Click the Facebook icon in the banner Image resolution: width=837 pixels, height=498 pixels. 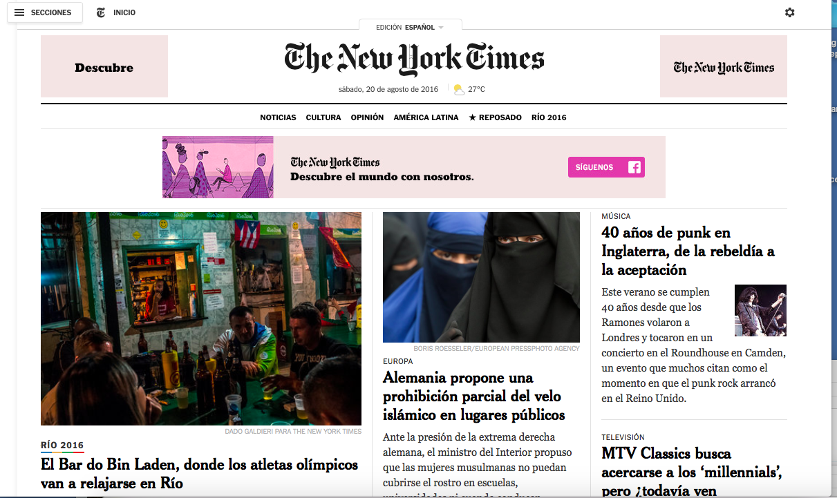[634, 167]
